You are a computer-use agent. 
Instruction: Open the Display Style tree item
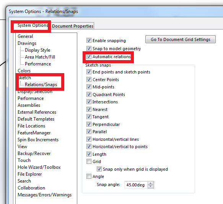tap(37, 50)
